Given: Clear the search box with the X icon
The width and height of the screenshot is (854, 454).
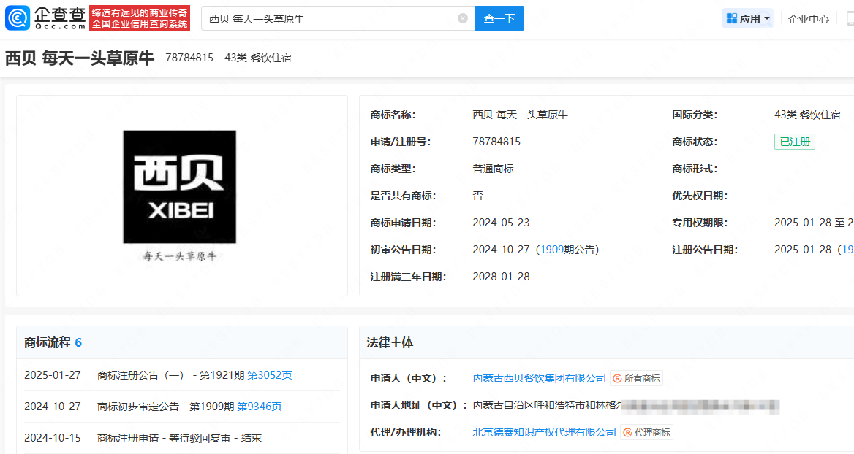Looking at the screenshot, I should (x=463, y=18).
